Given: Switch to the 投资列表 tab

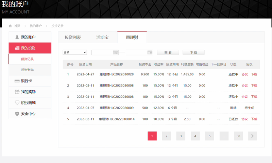Looking at the screenshot, I should [x=73, y=38].
